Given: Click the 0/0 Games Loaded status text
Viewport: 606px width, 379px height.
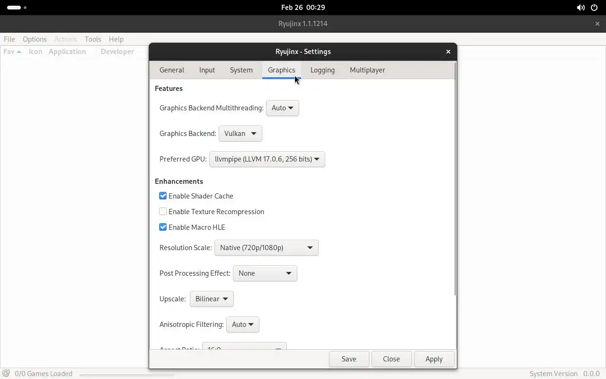Looking at the screenshot, I should pos(44,374).
